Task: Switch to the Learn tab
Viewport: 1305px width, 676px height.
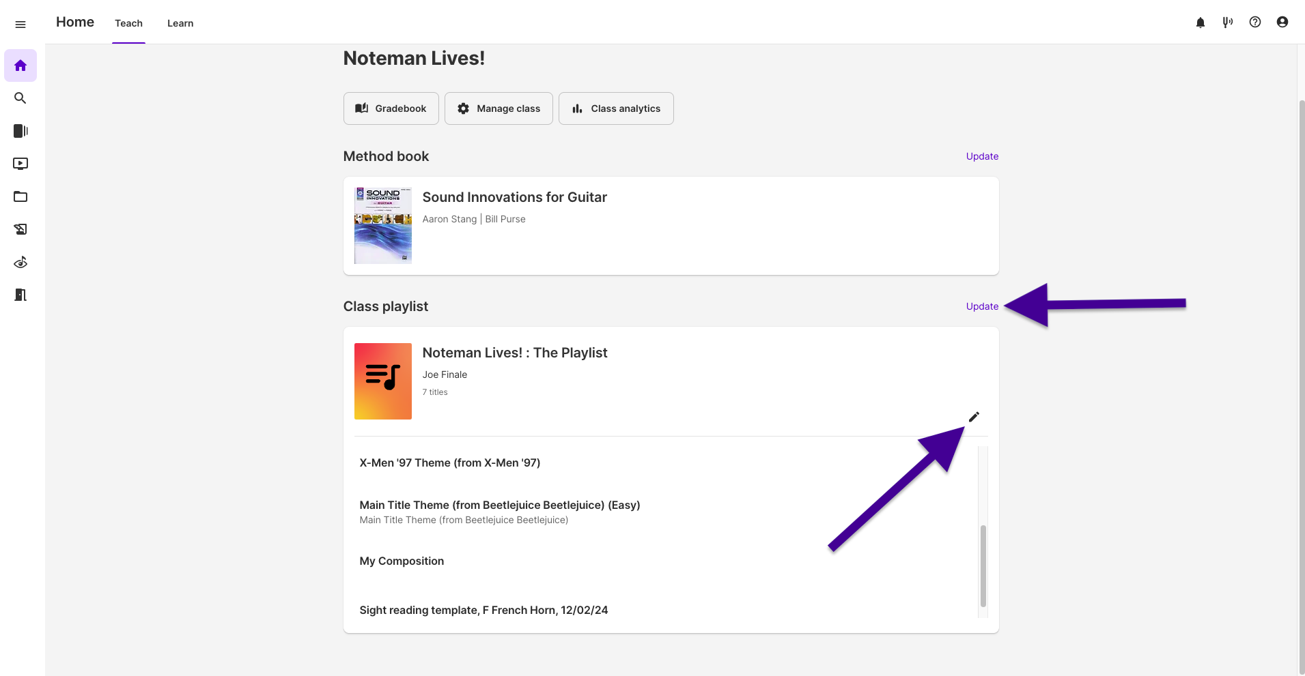Action: 180,23
